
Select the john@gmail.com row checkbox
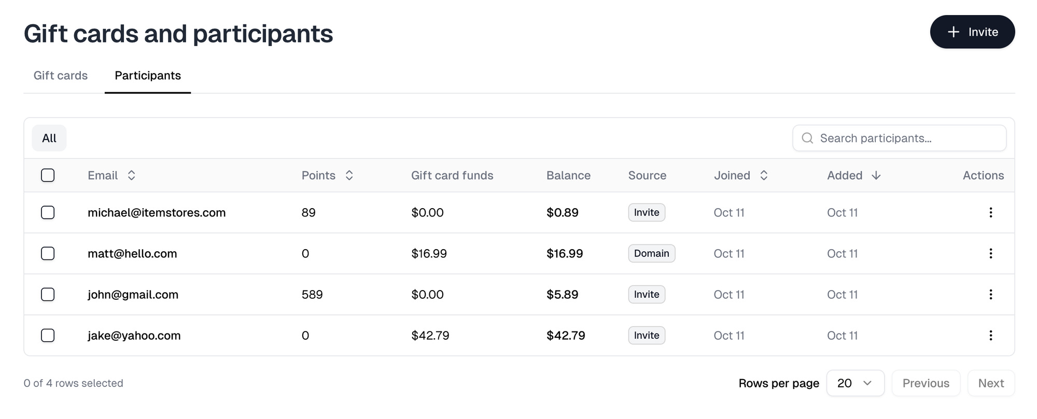48,294
